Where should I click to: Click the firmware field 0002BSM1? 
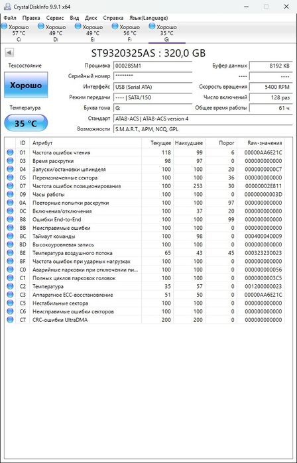tap(152, 66)
